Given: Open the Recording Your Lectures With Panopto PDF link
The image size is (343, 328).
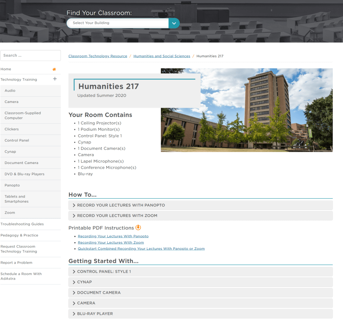Looking at the screenshot, I should [x=113, y=236].
